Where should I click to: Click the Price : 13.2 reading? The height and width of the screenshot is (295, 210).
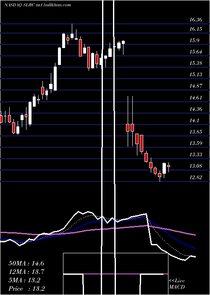tap(26, 289)
